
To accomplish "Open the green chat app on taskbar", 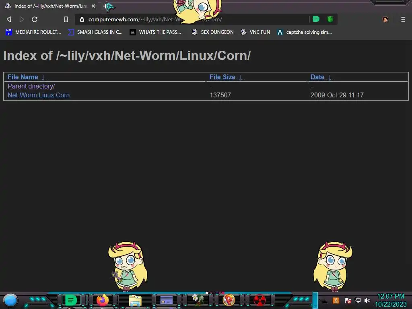I will click(71, 300).
